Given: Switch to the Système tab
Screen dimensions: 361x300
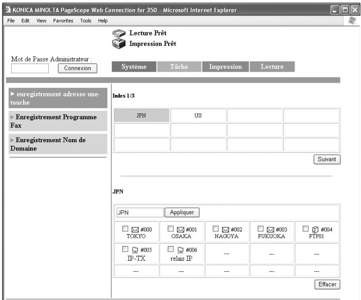Looking at the screenshot, I should tap(134, 67).
